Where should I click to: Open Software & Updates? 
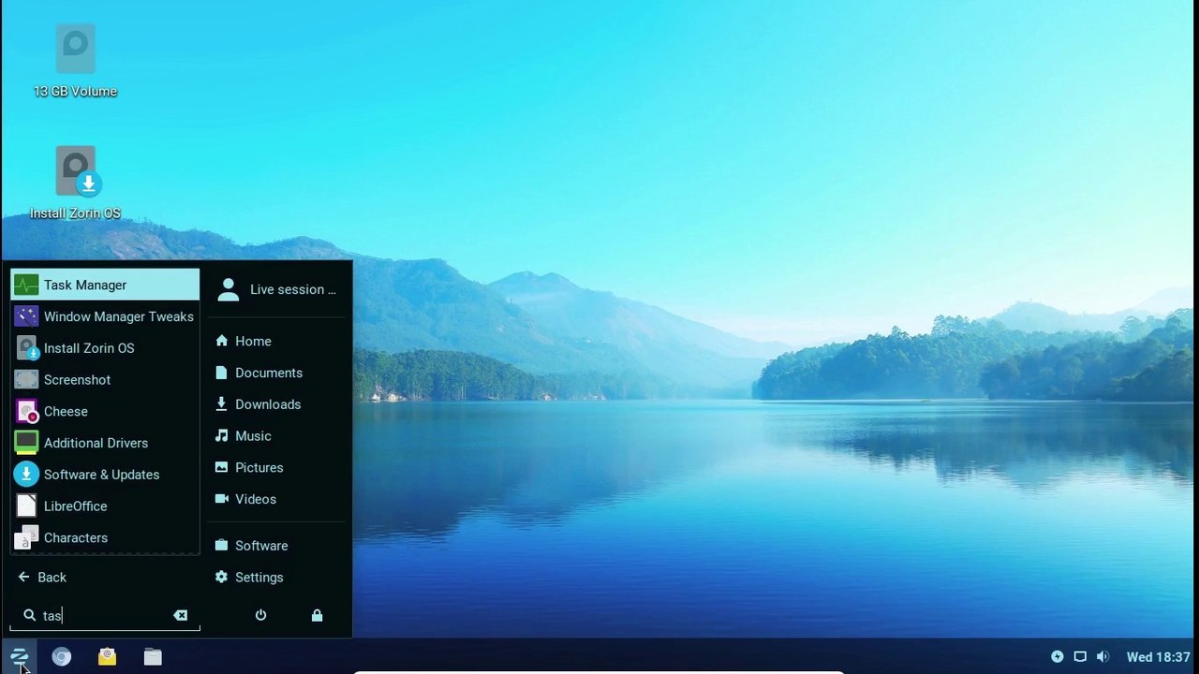[105, 475]
